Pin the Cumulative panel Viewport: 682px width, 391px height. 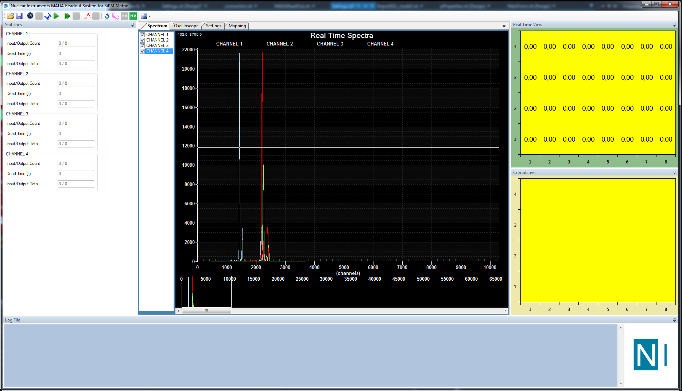[x=674, y=173]
